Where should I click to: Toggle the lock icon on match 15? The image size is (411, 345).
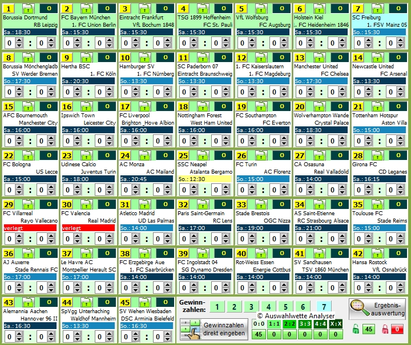click(29, 106)
